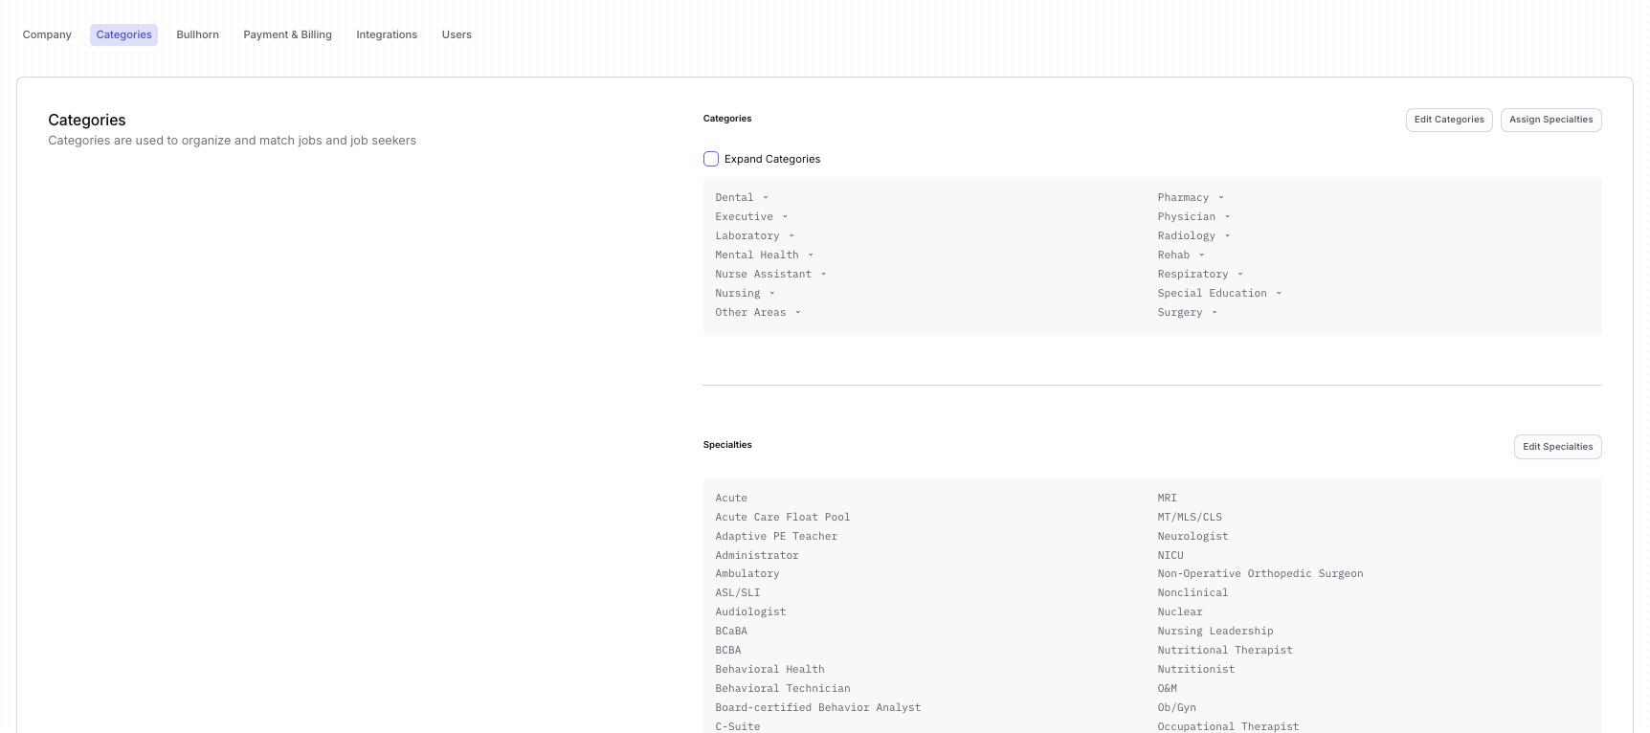Enable the Expand Categories checkbox
Image resolution: width=1650 pixels, height=733 pixels.
coord(711,159)
